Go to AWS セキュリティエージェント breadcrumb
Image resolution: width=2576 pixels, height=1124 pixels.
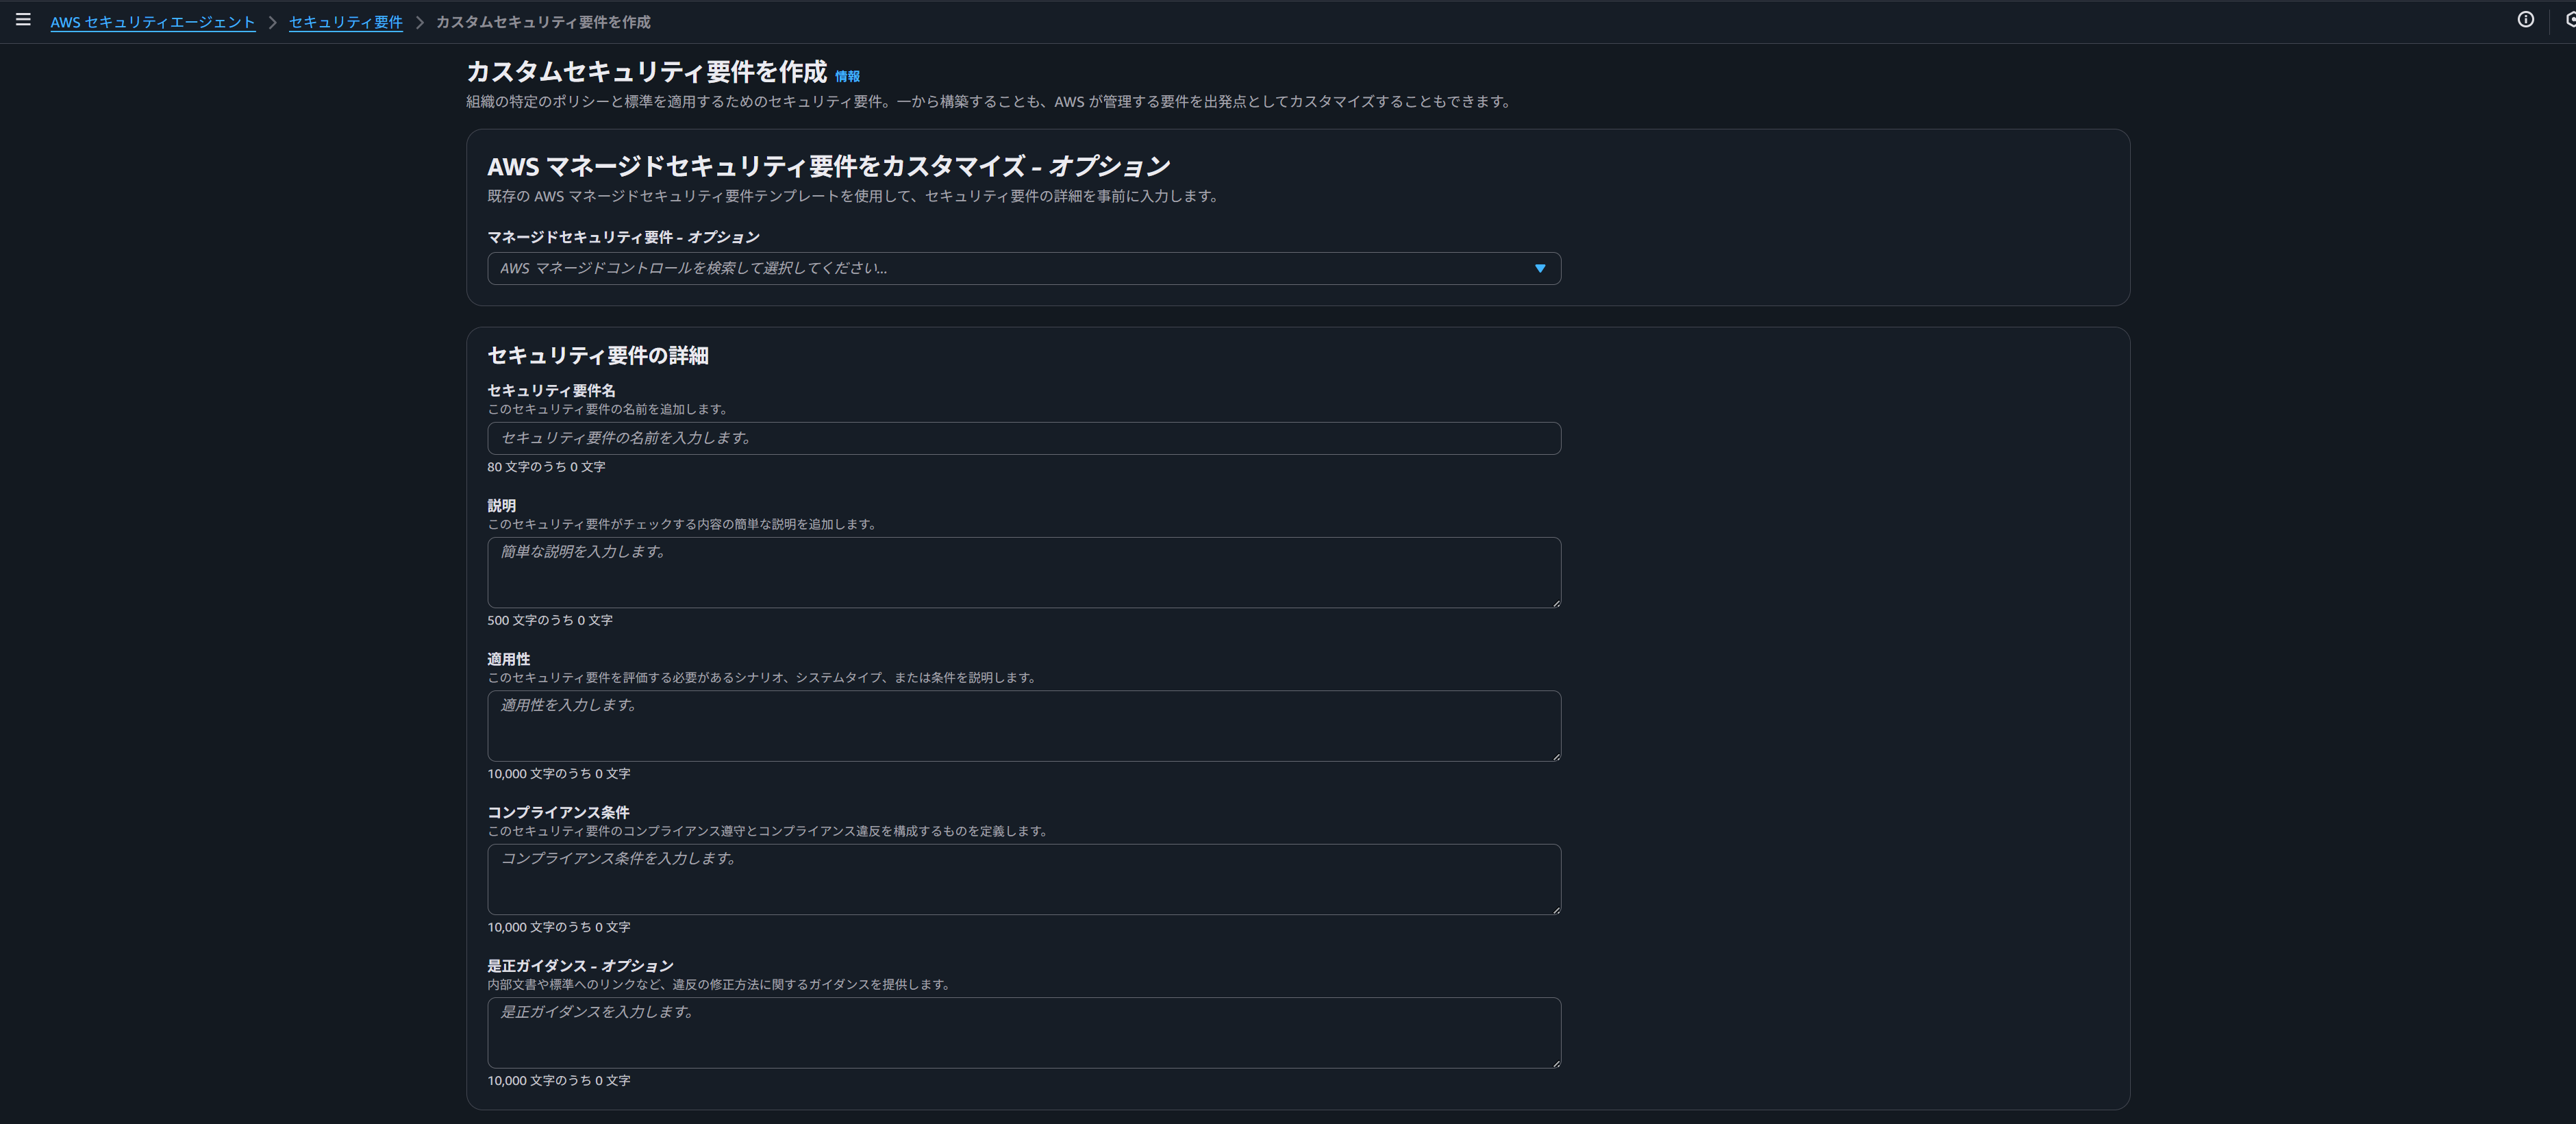pos(152,22)
